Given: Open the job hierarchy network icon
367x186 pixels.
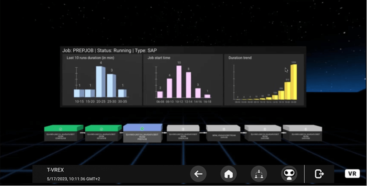Looking at the screenshot, I should (x=259, y=174).
